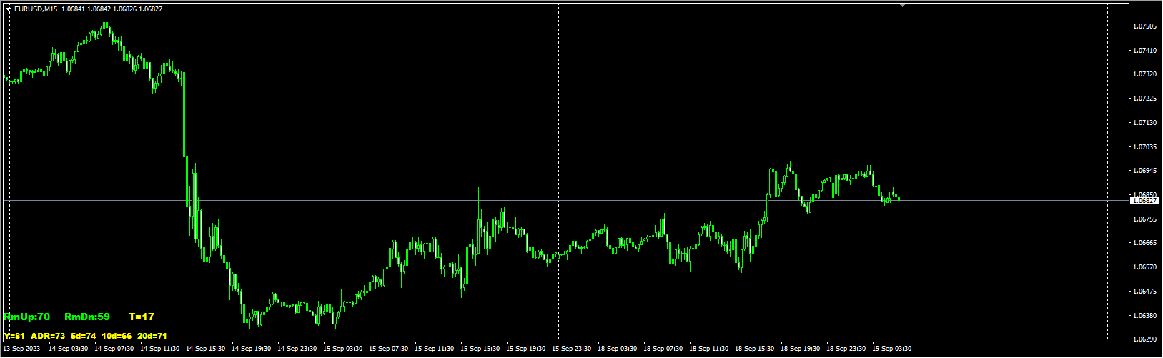The width and height of the screenshot is (1163, 358).
Task: Click the 18 Sep 03:30 time label
Action: (x=618, y=349)
